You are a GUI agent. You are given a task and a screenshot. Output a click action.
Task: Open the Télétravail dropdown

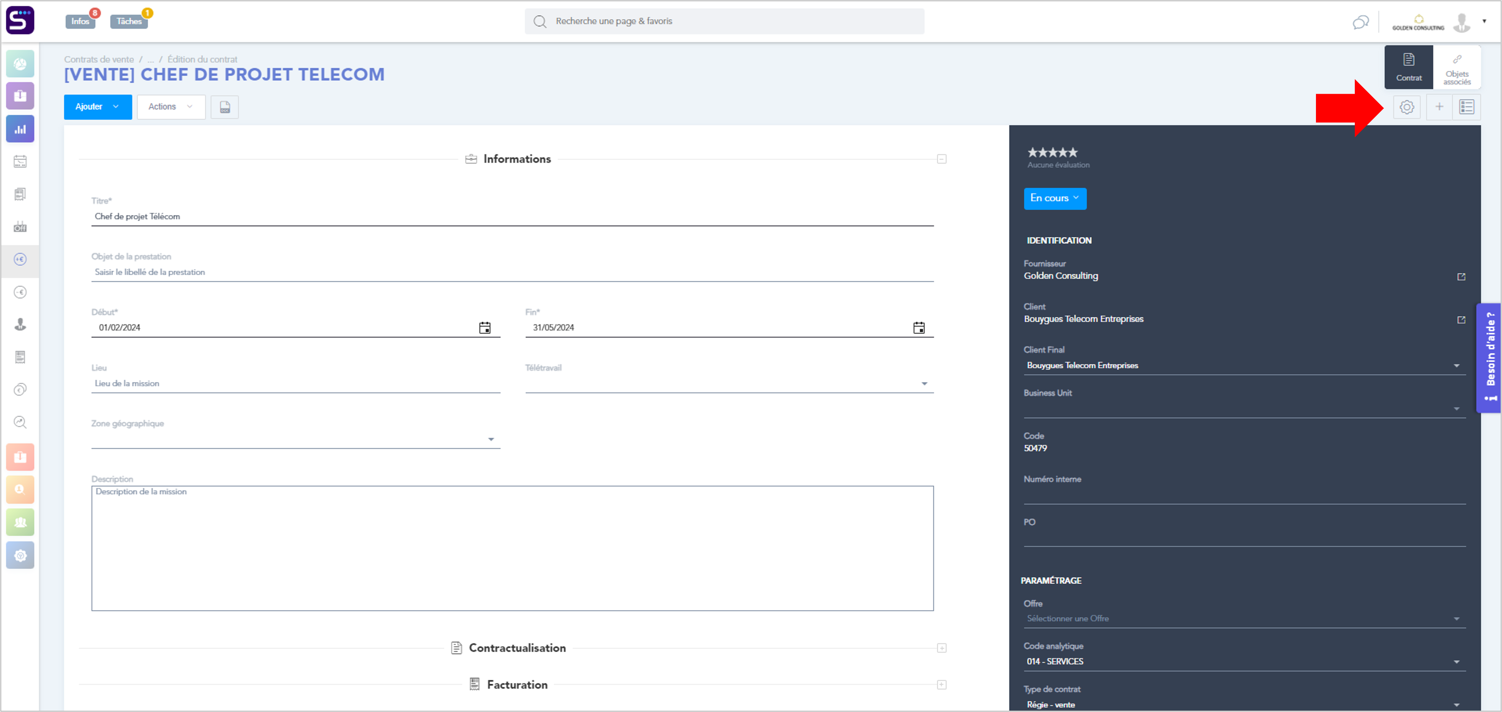(x=730, y=384)
